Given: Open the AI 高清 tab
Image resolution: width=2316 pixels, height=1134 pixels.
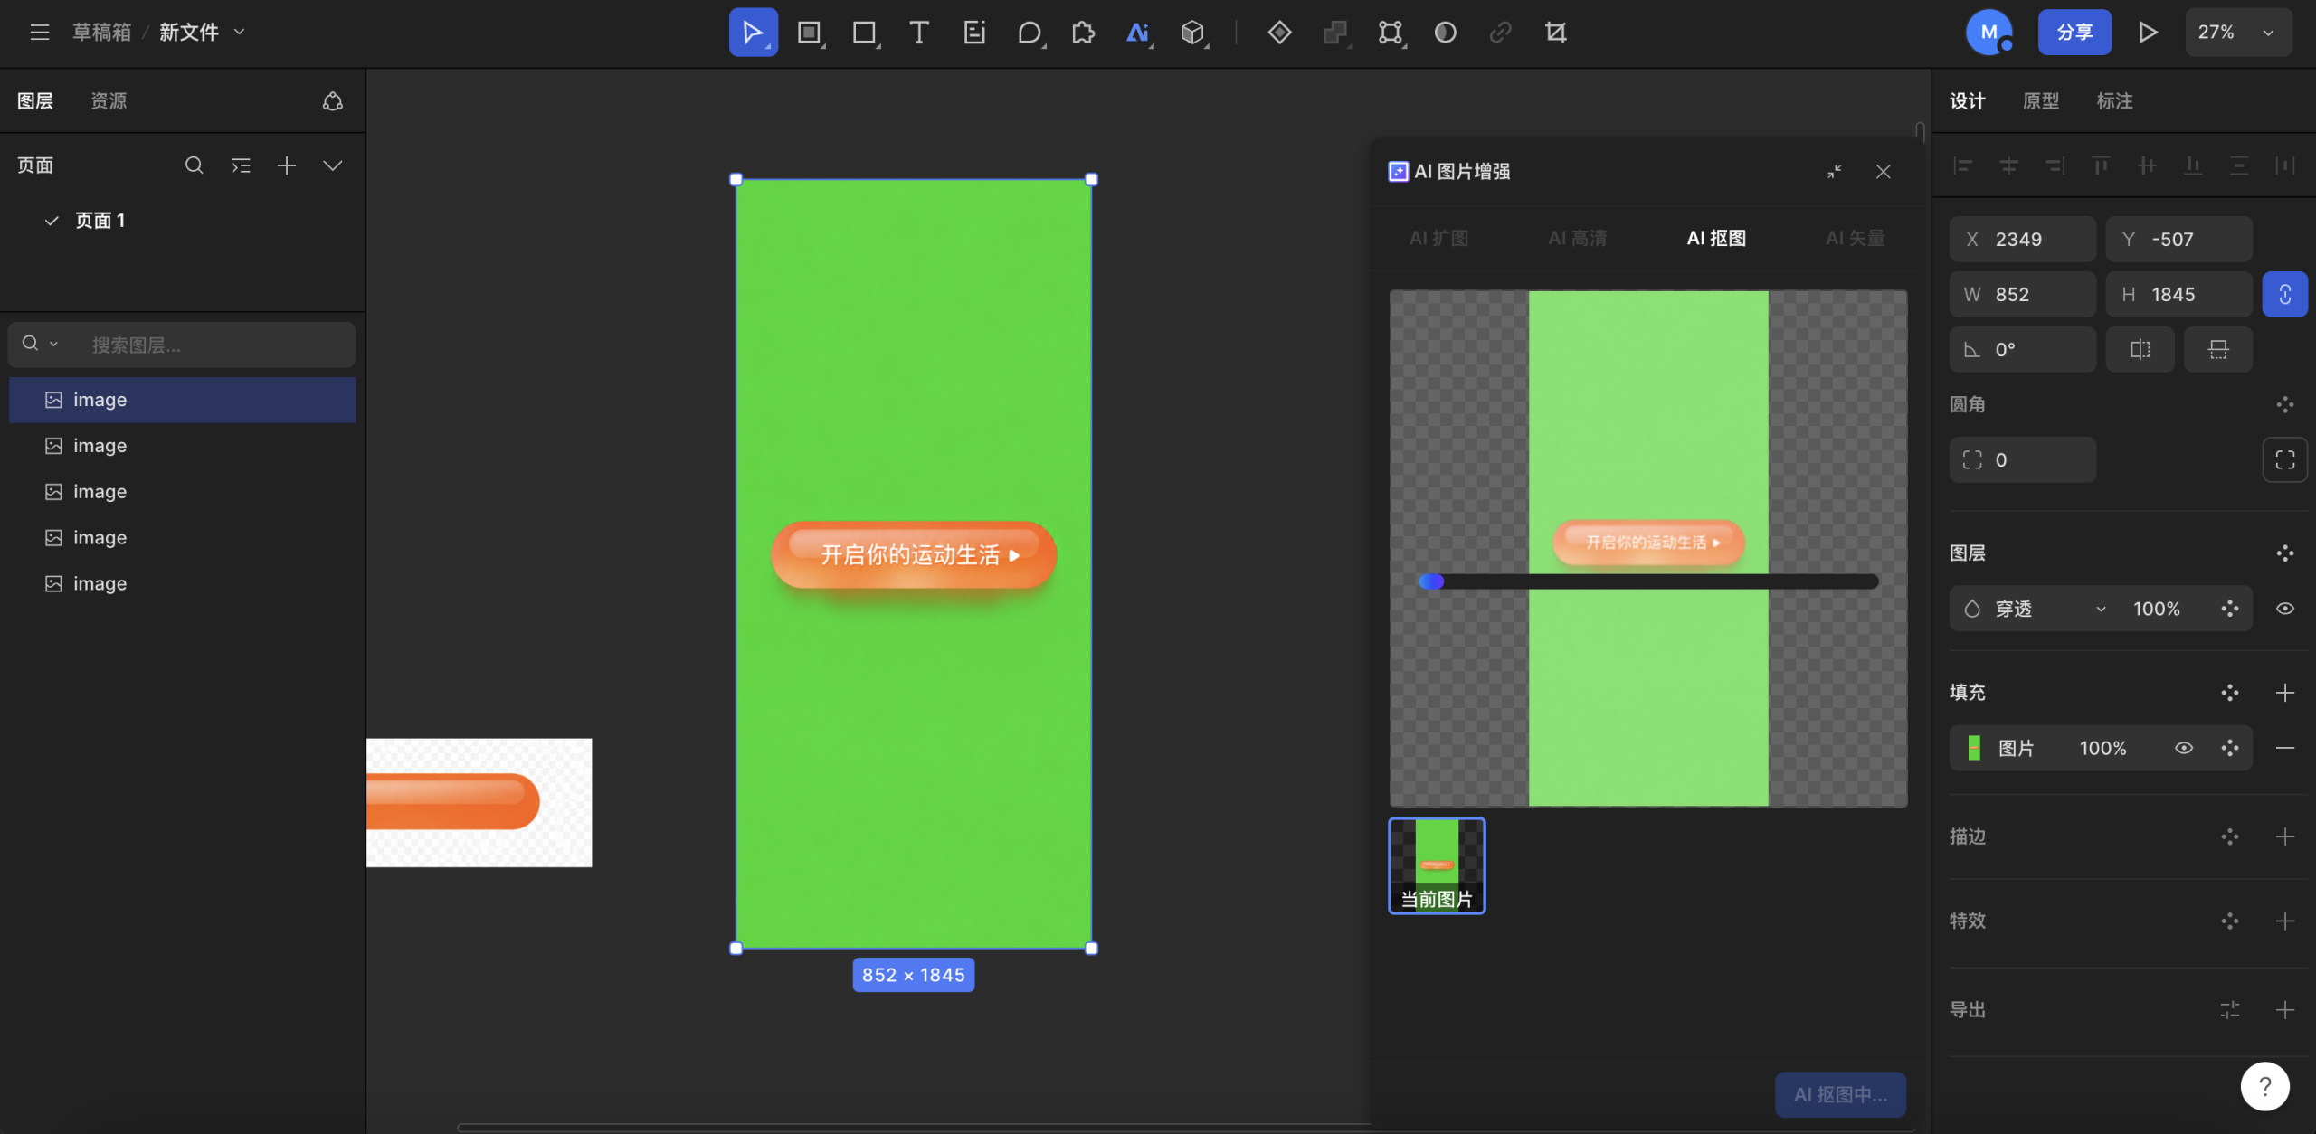Looking at the screenshot, I should [1577, 238].
